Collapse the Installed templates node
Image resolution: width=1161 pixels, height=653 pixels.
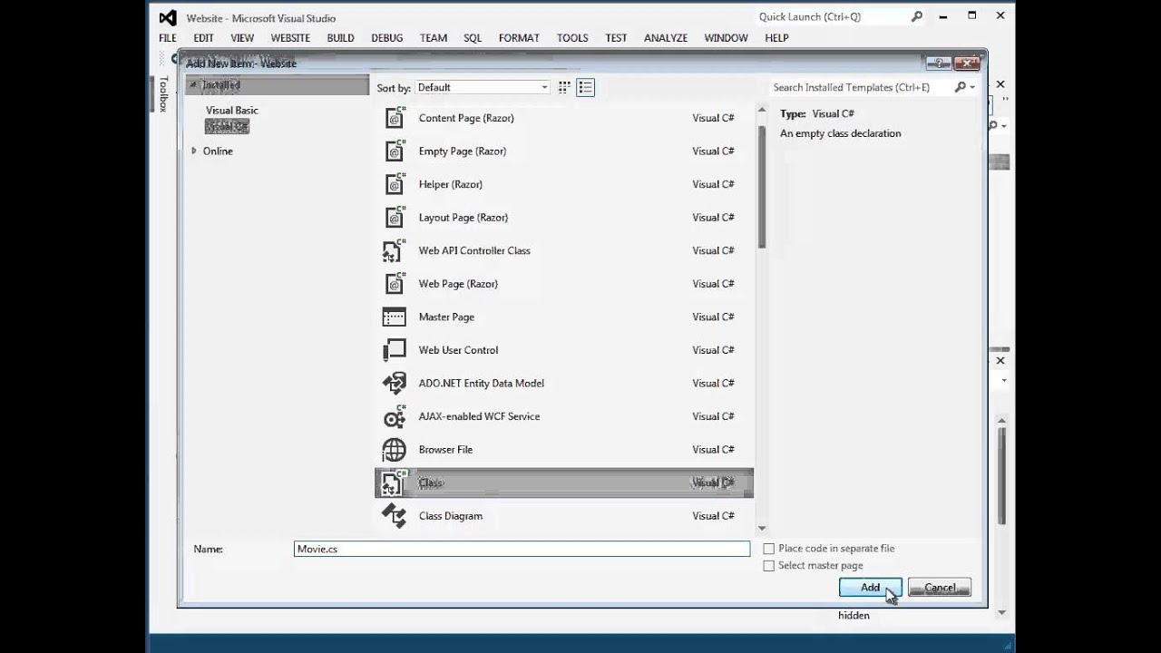(193, 84)
